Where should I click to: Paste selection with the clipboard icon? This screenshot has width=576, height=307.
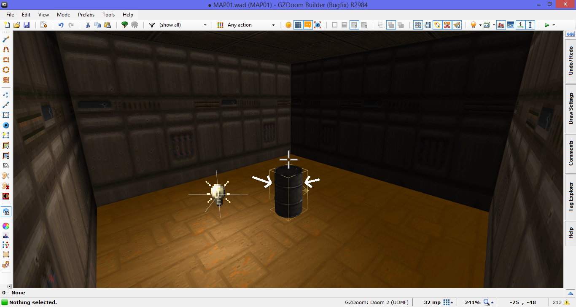pos(107,25)
